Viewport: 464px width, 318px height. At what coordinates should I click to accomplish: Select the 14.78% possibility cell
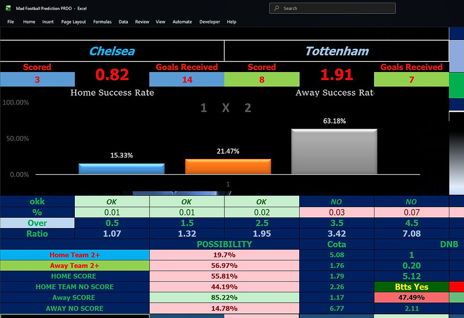click(224, 308)
